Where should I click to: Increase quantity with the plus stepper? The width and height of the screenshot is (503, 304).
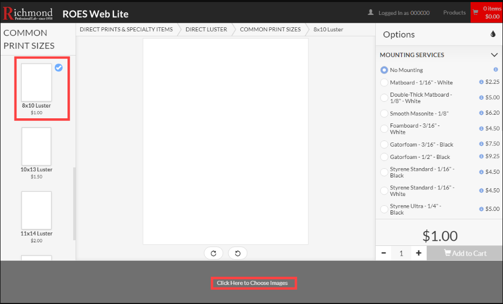418,253
